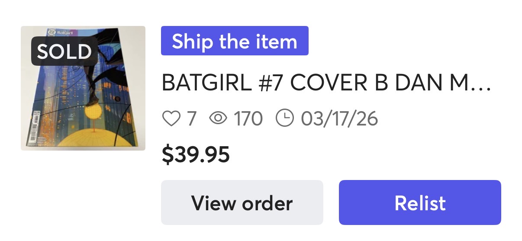Click the clock date icon
Viewport: 522px width, 241px height.
pos(284,118)
